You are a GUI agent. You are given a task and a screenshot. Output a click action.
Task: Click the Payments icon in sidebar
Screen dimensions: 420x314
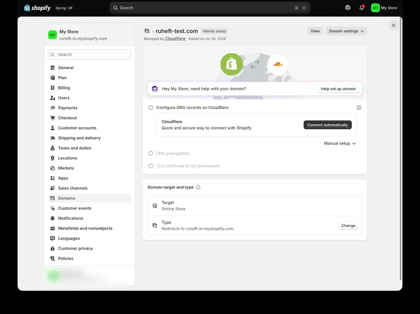[52, 108]
